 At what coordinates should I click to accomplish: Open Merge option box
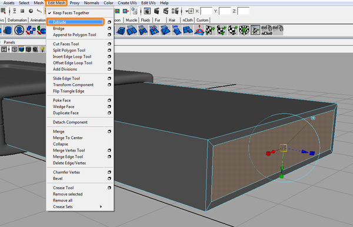tap(109, 131)
